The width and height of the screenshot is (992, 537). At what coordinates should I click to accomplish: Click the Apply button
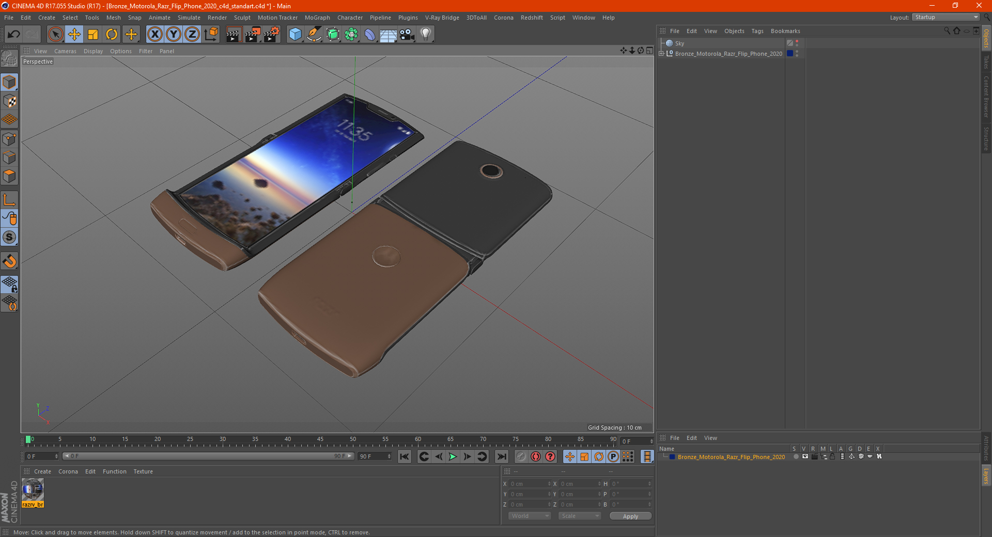click(630, 516)
